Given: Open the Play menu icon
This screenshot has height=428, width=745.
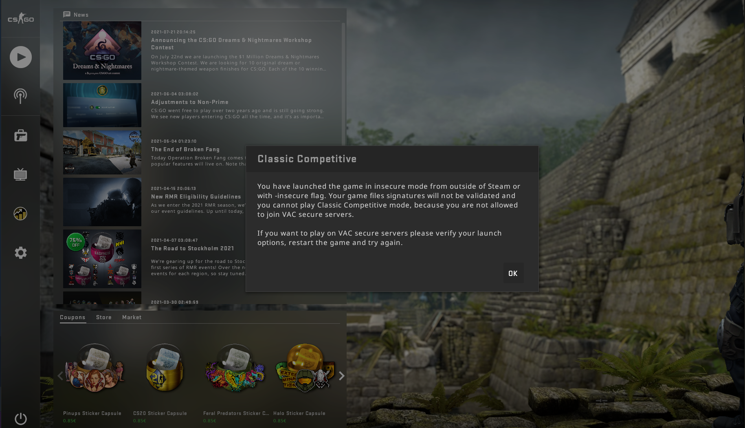Looking at the screenshot, I should (x=21, y=57).
